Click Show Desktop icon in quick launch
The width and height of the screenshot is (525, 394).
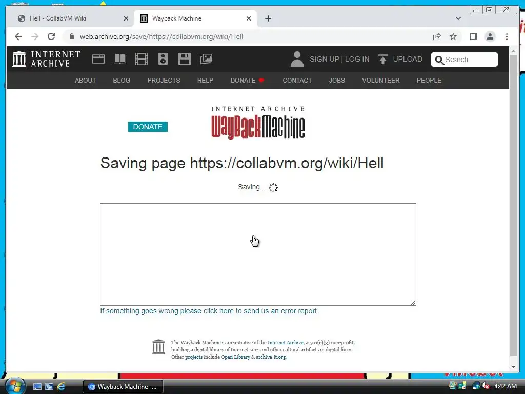(37, 387)
